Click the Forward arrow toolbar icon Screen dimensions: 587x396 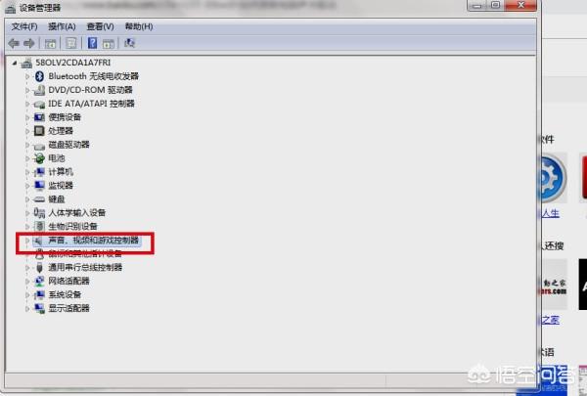[28, 43]
